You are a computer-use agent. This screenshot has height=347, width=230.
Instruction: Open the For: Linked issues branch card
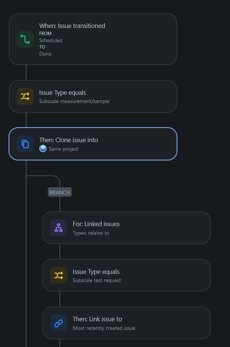click(127, 228)
